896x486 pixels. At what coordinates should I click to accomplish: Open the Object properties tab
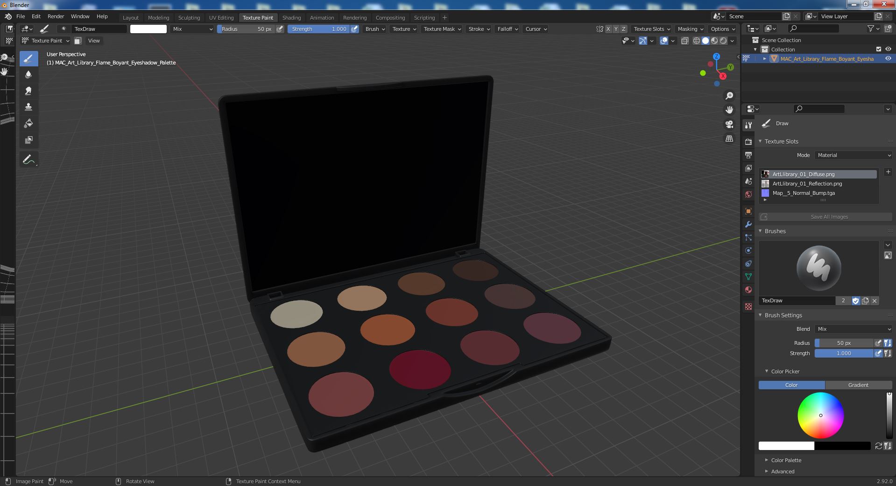coord(748,211)
